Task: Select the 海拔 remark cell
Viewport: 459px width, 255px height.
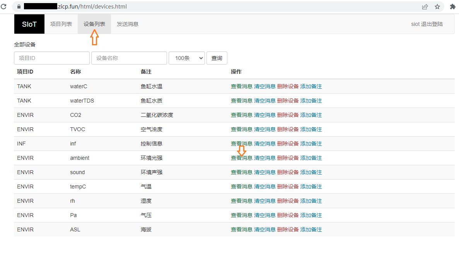Action: (146, 230)
